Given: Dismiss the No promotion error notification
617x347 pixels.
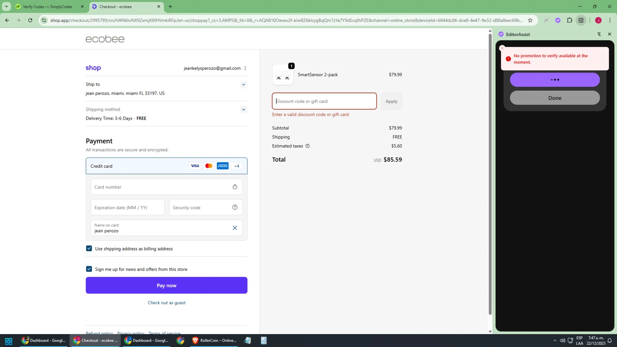Looking at the screenshot, I should pyautogui.click(x=502, y=48).
